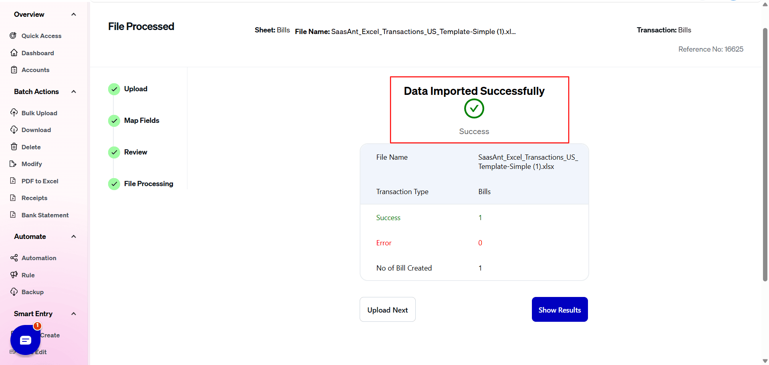
Task: Click the green check beside Review step
Action: [114, 152]
